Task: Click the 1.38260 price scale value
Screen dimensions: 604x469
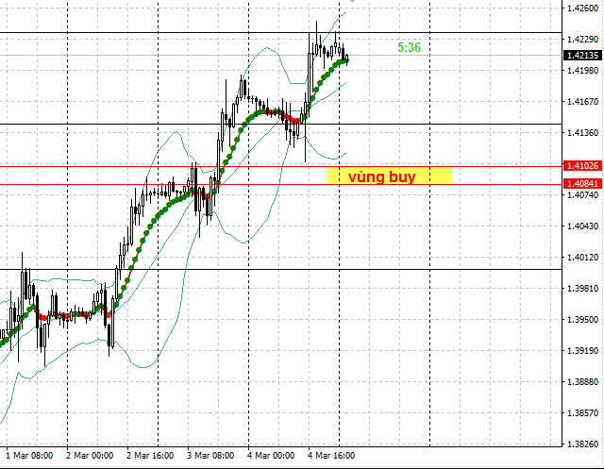Action: pyautogui.click(x=583, y=444)
